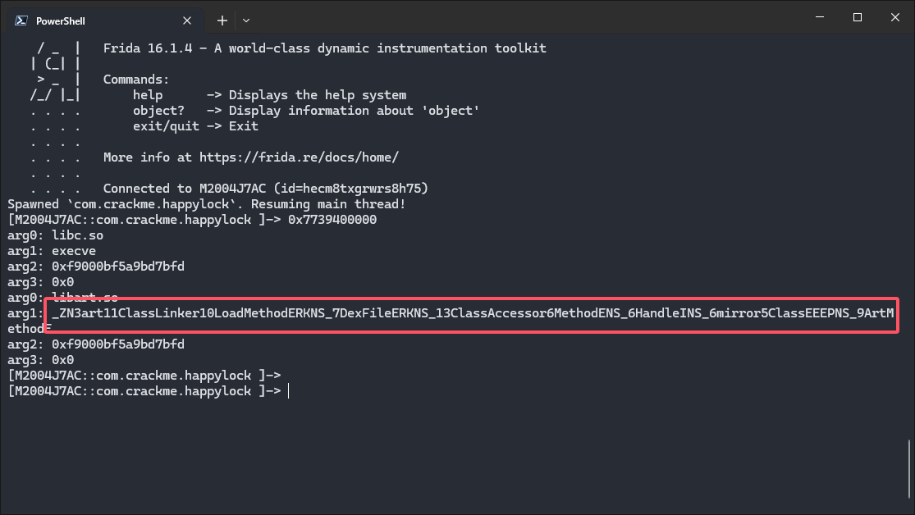Click the execve arg1 value
This screenshot has width=915, height=515.
click(74, 251)
